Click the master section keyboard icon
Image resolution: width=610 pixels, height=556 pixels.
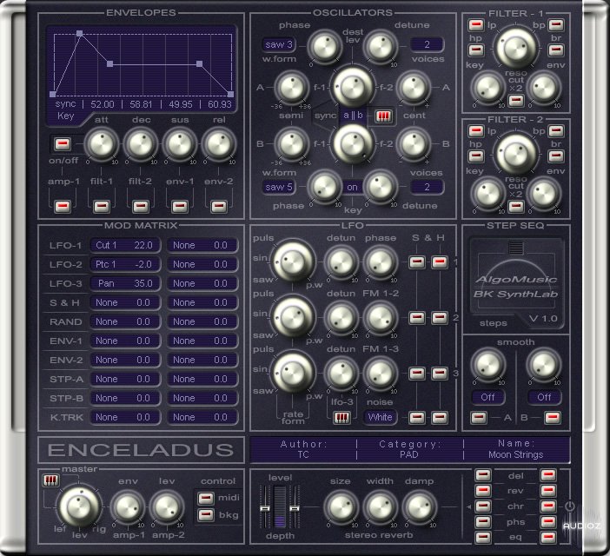[51, 480]
